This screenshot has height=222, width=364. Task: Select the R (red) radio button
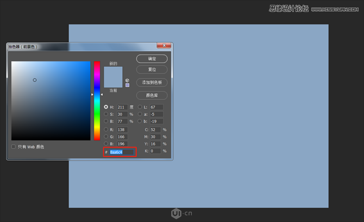106,129
